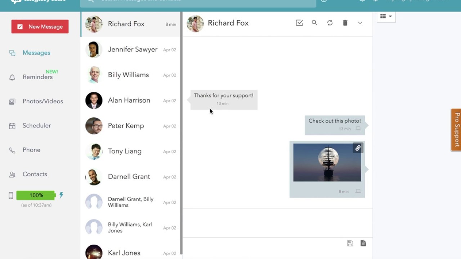Open the Pro Support side tab
The width and height of the screenshot is (461, 259).
456,129
